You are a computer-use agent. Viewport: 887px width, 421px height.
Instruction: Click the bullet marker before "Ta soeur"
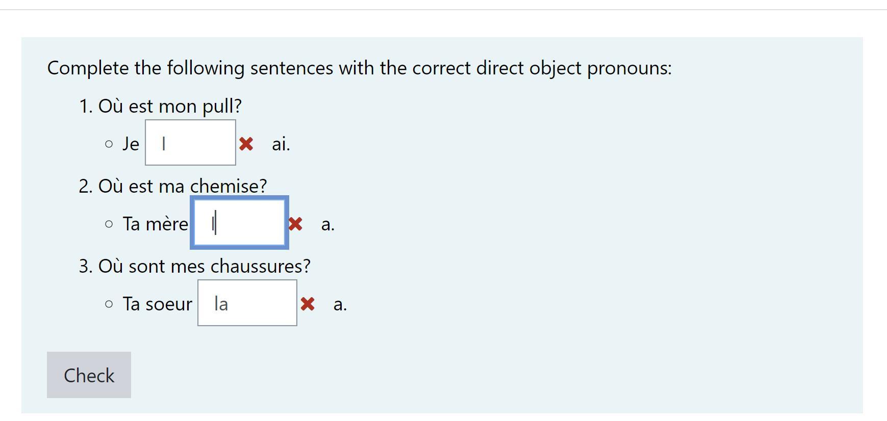109,304
